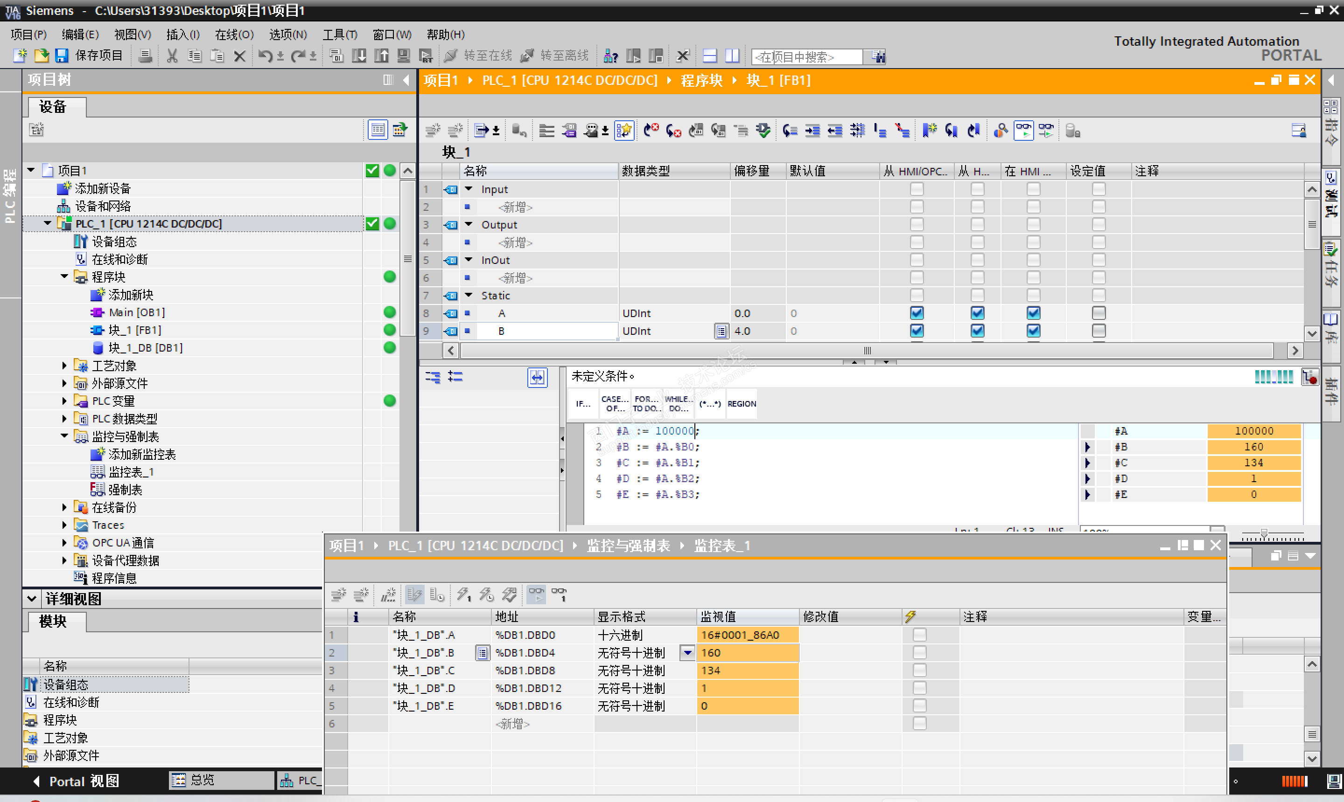
Task: Uncheck HMI/OPC accessible box for variable A
Action: (917, 313)
